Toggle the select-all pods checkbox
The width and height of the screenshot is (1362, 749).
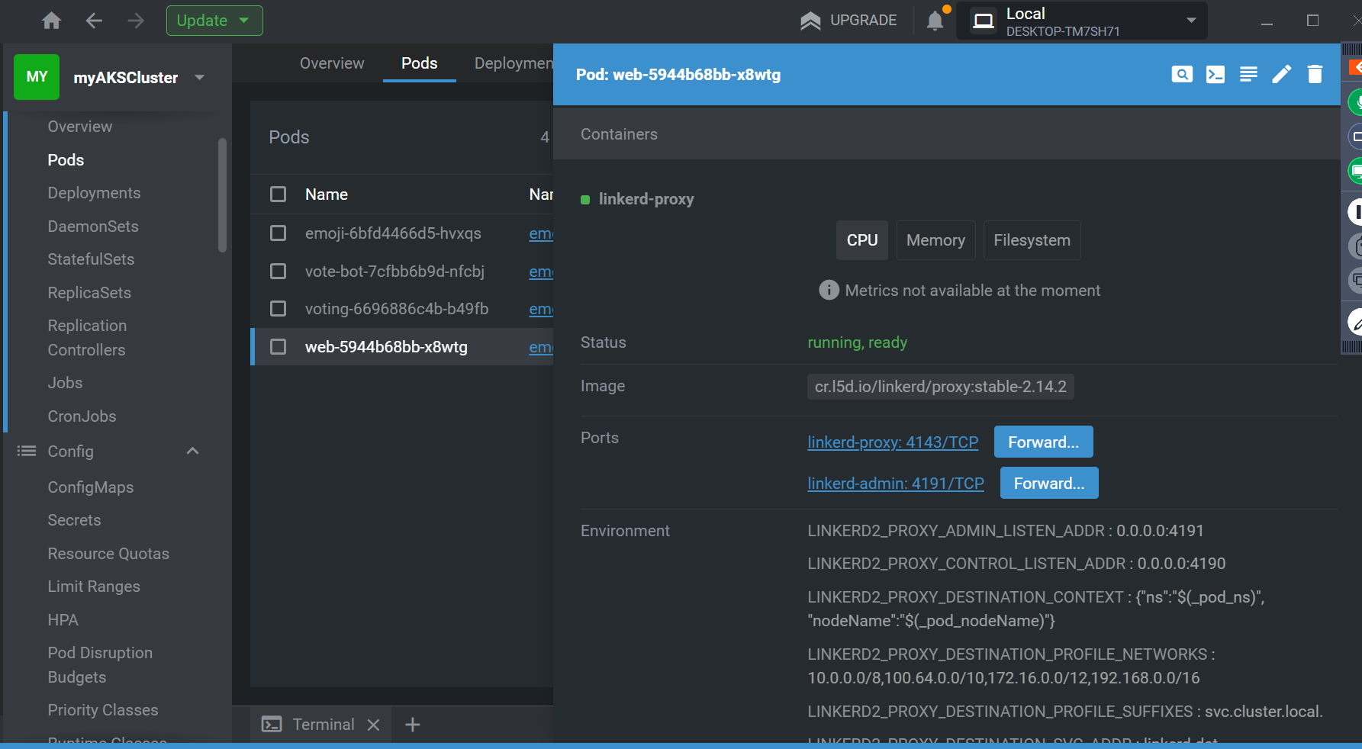279,194
